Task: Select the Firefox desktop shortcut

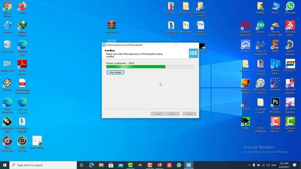Action: pos(22,8)
